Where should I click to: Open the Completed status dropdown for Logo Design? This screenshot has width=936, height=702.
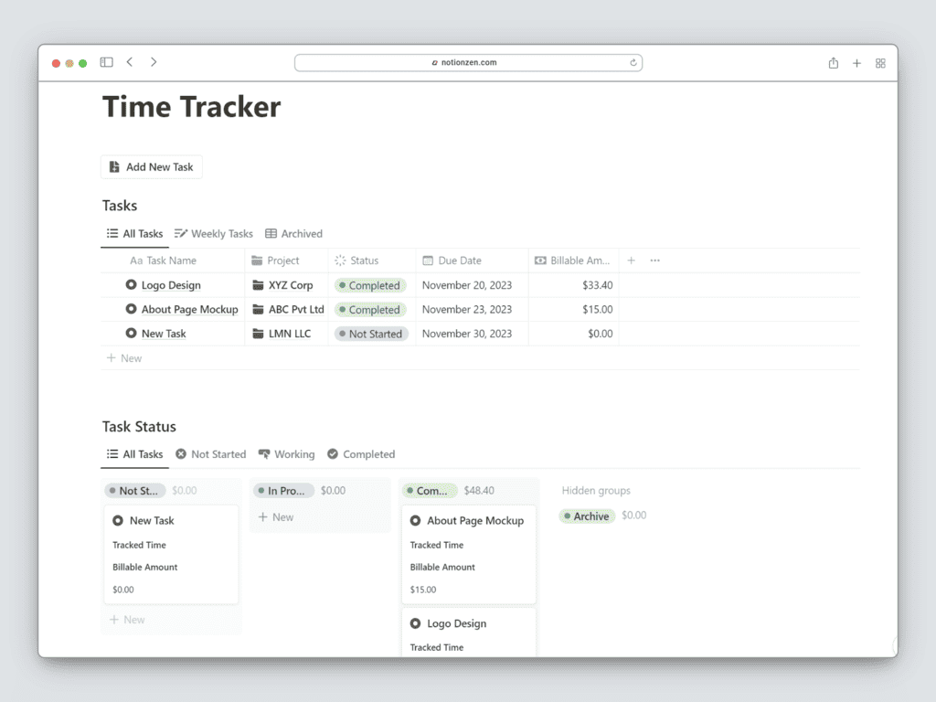pos(369,284)
